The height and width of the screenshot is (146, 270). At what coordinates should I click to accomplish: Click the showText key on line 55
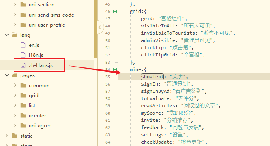pos(152,77)
